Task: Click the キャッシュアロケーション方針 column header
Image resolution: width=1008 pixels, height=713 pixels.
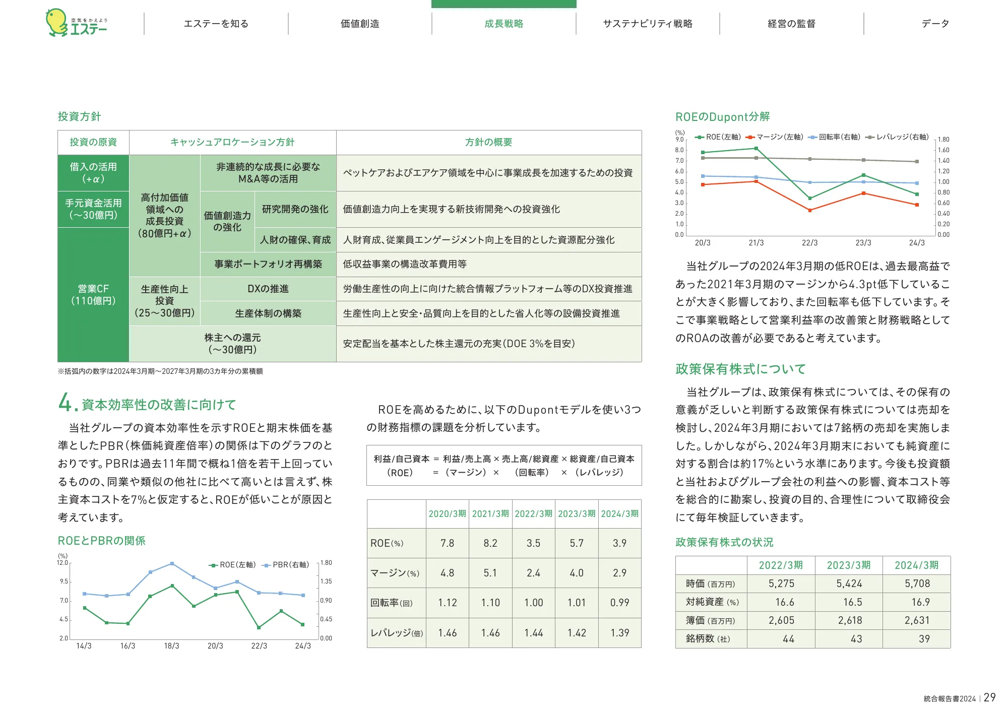Action: (232, 142)
